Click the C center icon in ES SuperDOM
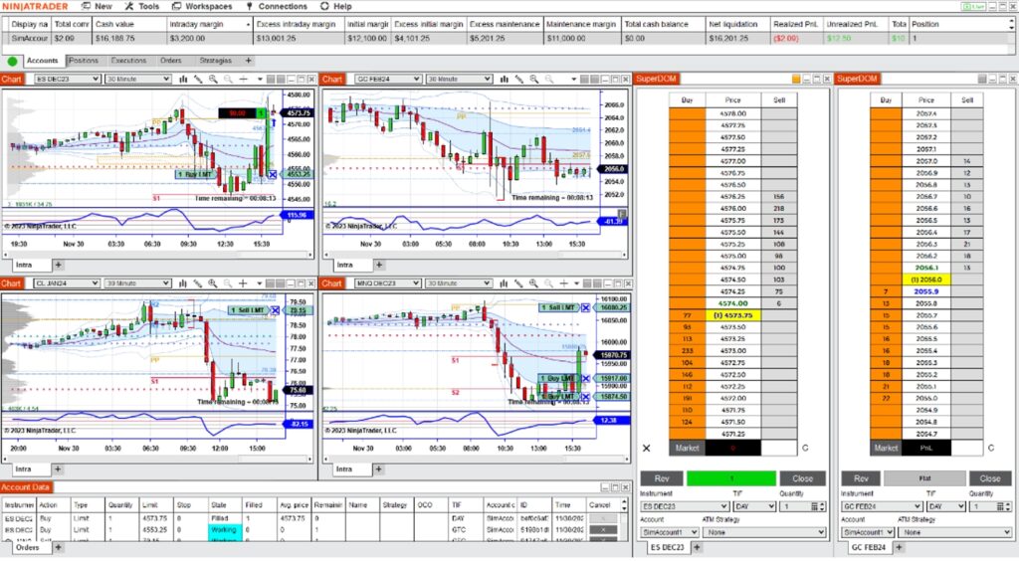Viewport: 1019px width, 561px height. (x=805, y=448)
